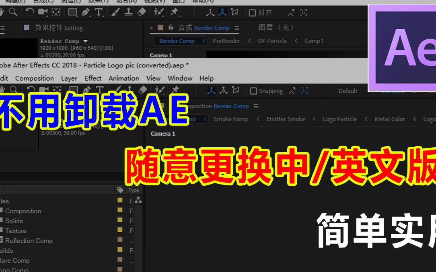436x272 pixels.
Task: Go to Emitter Smoke in the comp breadcrumb
Action: click(286, 119)
